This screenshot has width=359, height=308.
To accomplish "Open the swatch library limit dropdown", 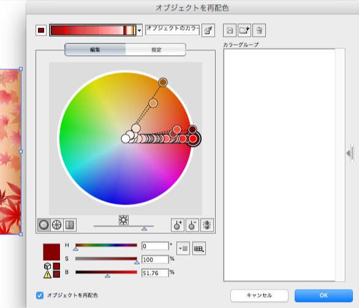I will [198, 248].
